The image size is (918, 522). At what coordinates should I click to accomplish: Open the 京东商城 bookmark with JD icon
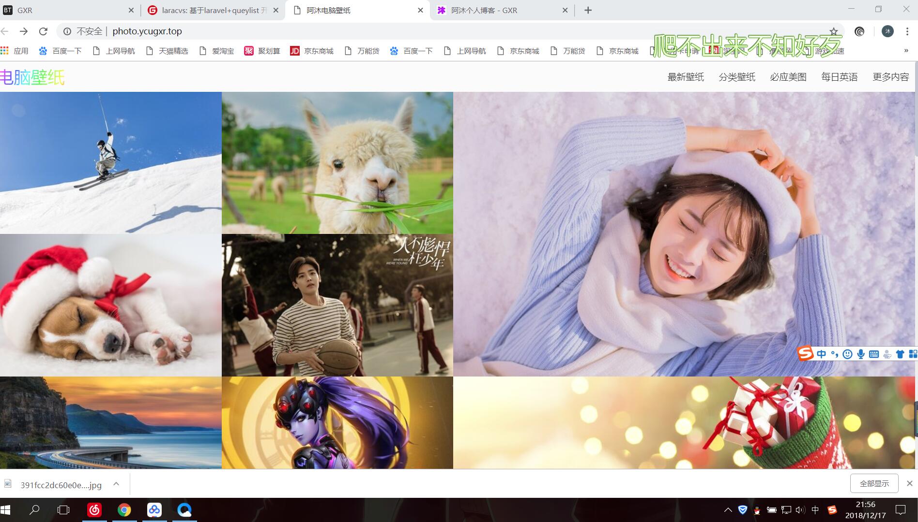(312, 51)
